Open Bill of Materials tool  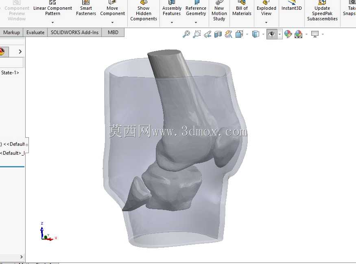coord(242,9)
